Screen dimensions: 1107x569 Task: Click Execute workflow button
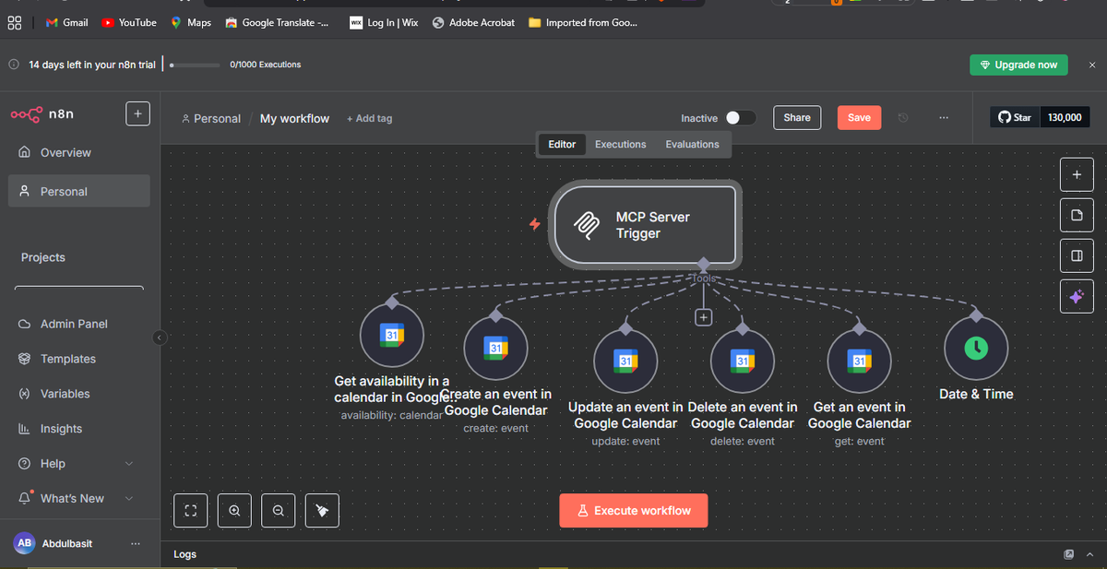[x=634, y=510]
